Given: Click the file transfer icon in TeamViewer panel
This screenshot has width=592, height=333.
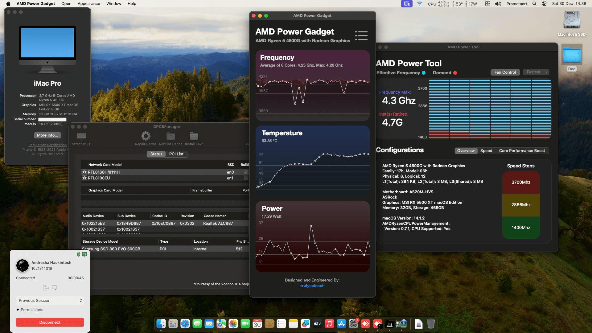Looking at the screenshot, I should [x=46, y=287].
